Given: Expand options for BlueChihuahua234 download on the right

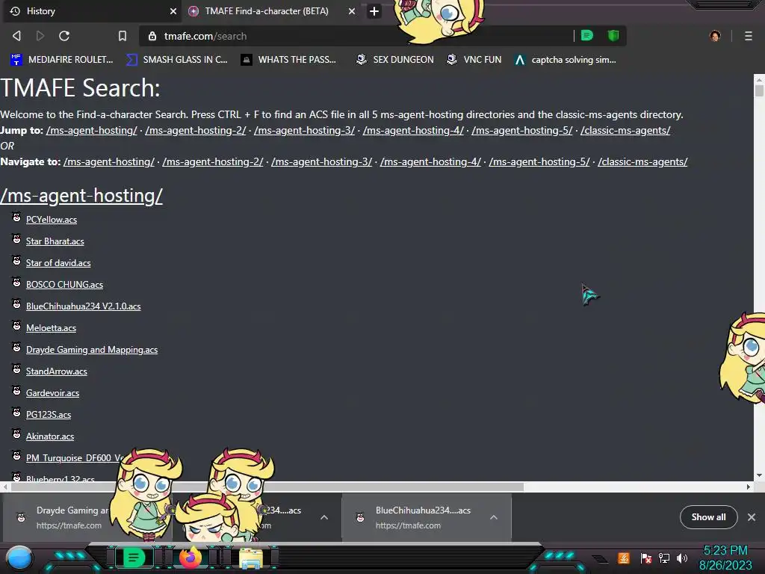Looking at the screenshot, I should pyautogui.click(x=494, y=517).
